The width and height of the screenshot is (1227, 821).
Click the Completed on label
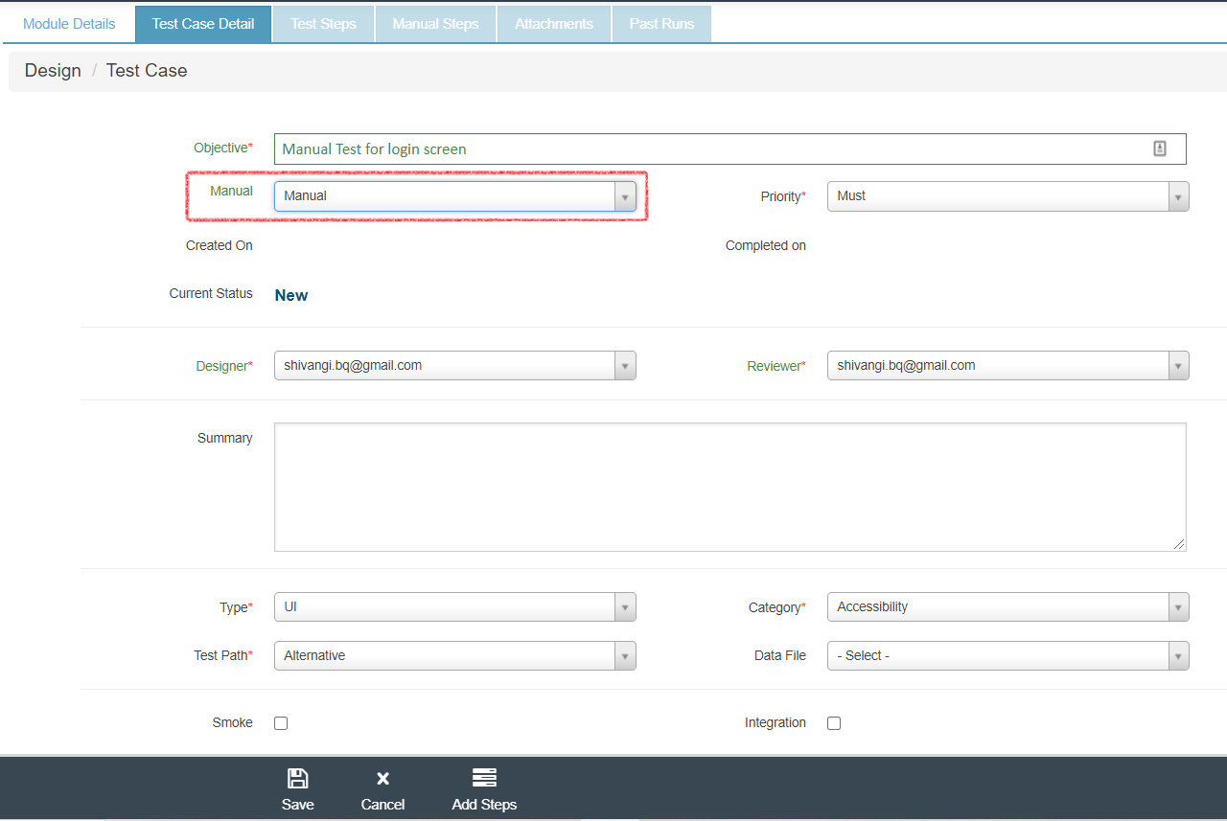point(766,245)
